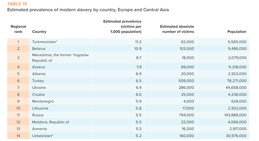
Task: Select Russia's victim count of 794,000
Action: pyautogui.click(x=186, y=115)
